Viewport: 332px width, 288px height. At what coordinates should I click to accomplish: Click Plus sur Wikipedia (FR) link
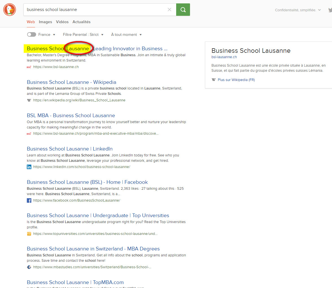point(236,80)
